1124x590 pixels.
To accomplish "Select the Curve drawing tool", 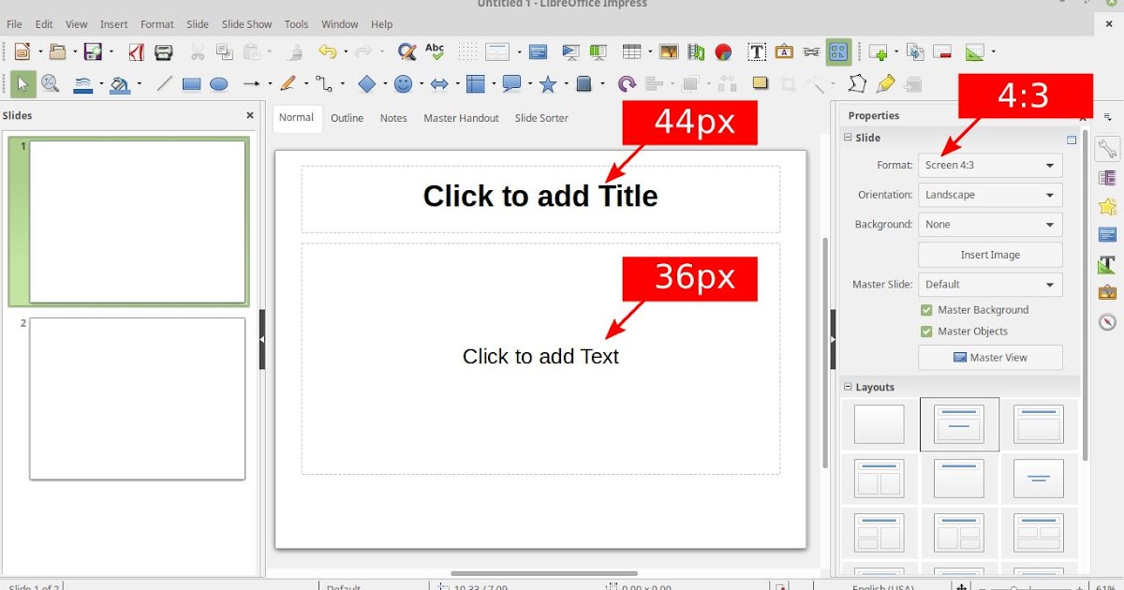I will [x=288, y=84].
